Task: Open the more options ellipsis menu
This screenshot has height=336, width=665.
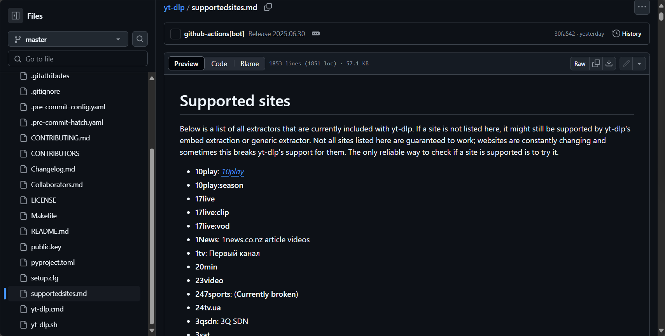Action: coord(642,7)
